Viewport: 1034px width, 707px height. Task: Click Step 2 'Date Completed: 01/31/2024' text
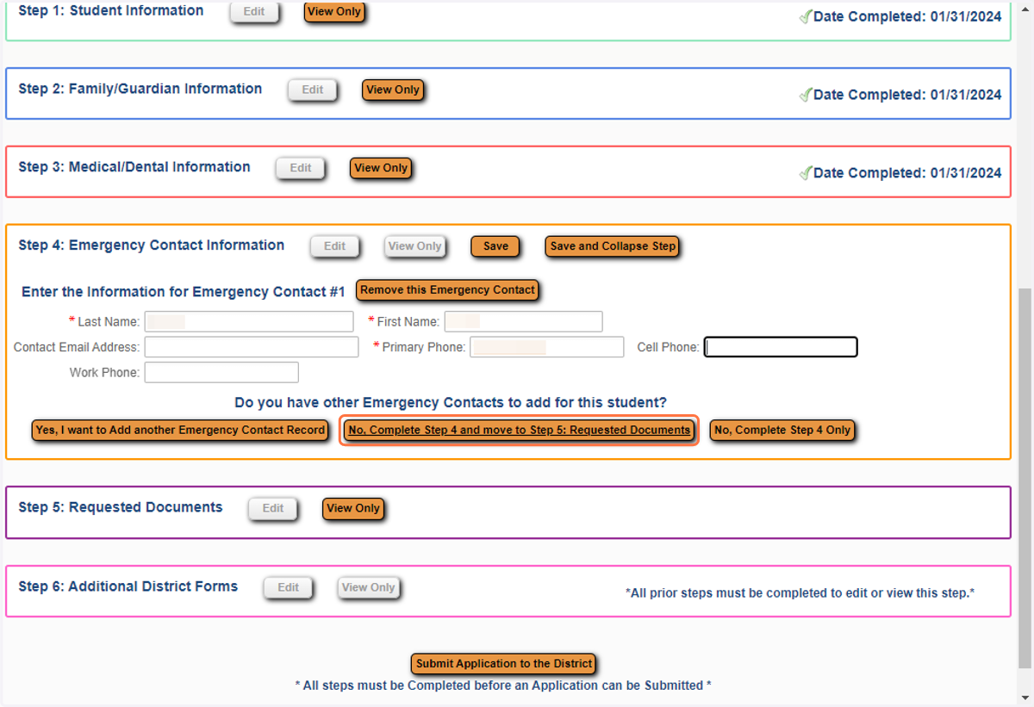point(907,95)
